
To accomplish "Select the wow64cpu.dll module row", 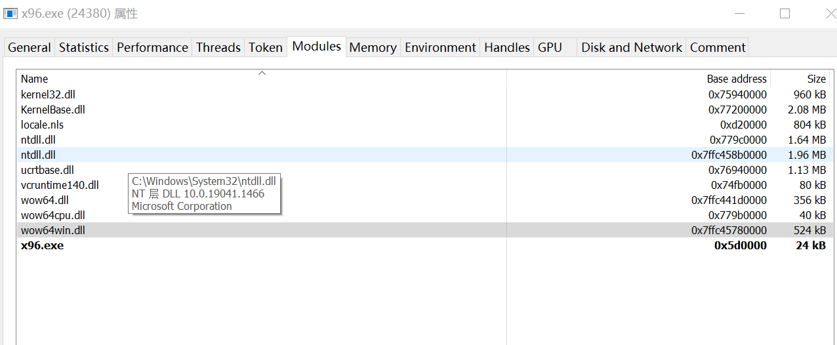I will click(x=53, y=215).
